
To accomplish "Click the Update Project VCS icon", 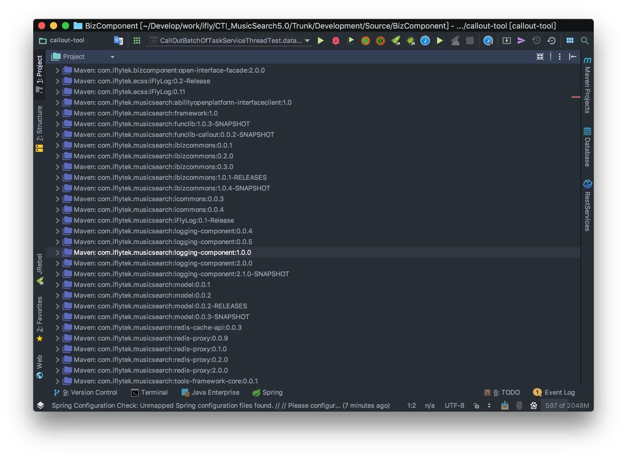I will tap(506, 40).
